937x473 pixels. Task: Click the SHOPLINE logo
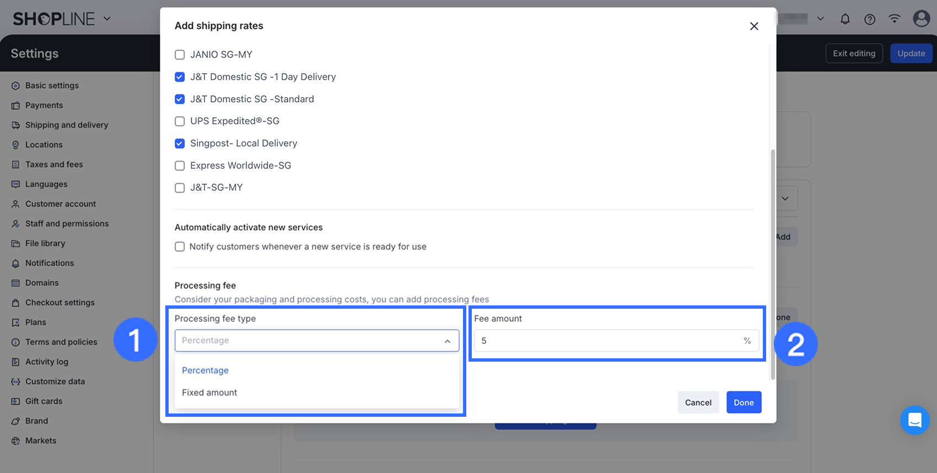[x=54, y=19]
